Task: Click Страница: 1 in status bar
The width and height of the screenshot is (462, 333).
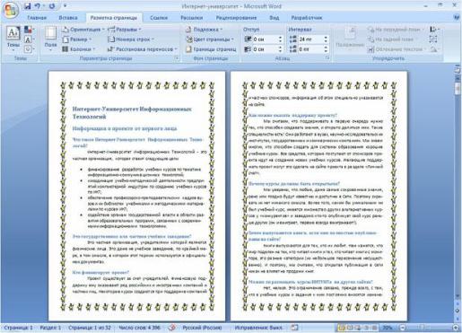Action: [19, 328]
